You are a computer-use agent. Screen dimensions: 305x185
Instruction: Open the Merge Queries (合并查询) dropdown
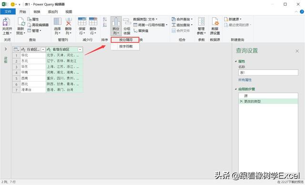coord(182,19)
